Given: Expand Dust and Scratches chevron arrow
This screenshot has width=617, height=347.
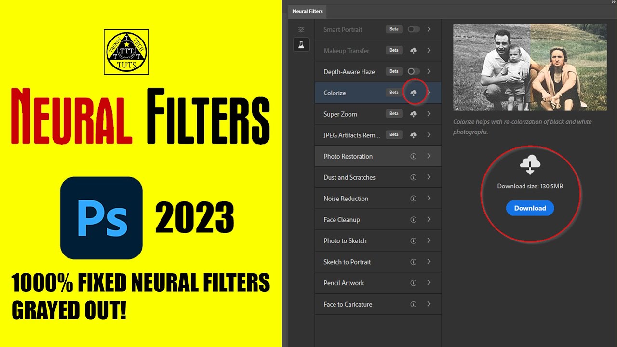Looking at the screenshot, I should point(429,177).
